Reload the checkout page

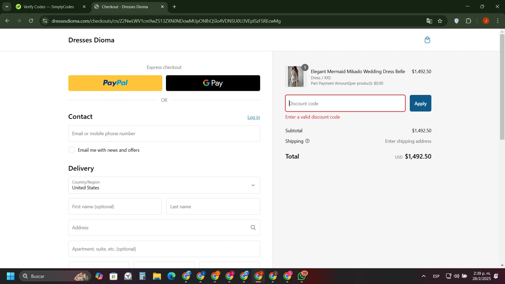click(x=31, y=21)
